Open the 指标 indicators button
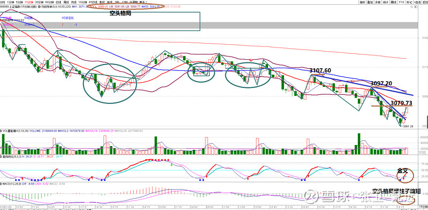The image size is (428, 210). 363,2
